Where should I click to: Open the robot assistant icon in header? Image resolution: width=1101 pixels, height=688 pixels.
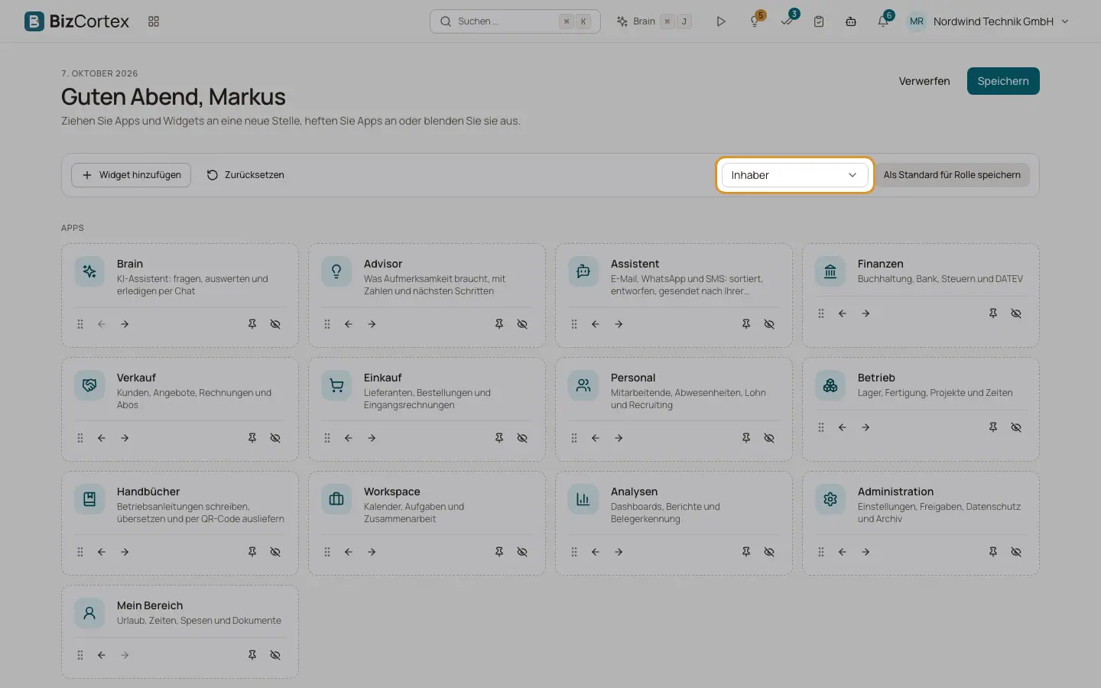(851, 21)
